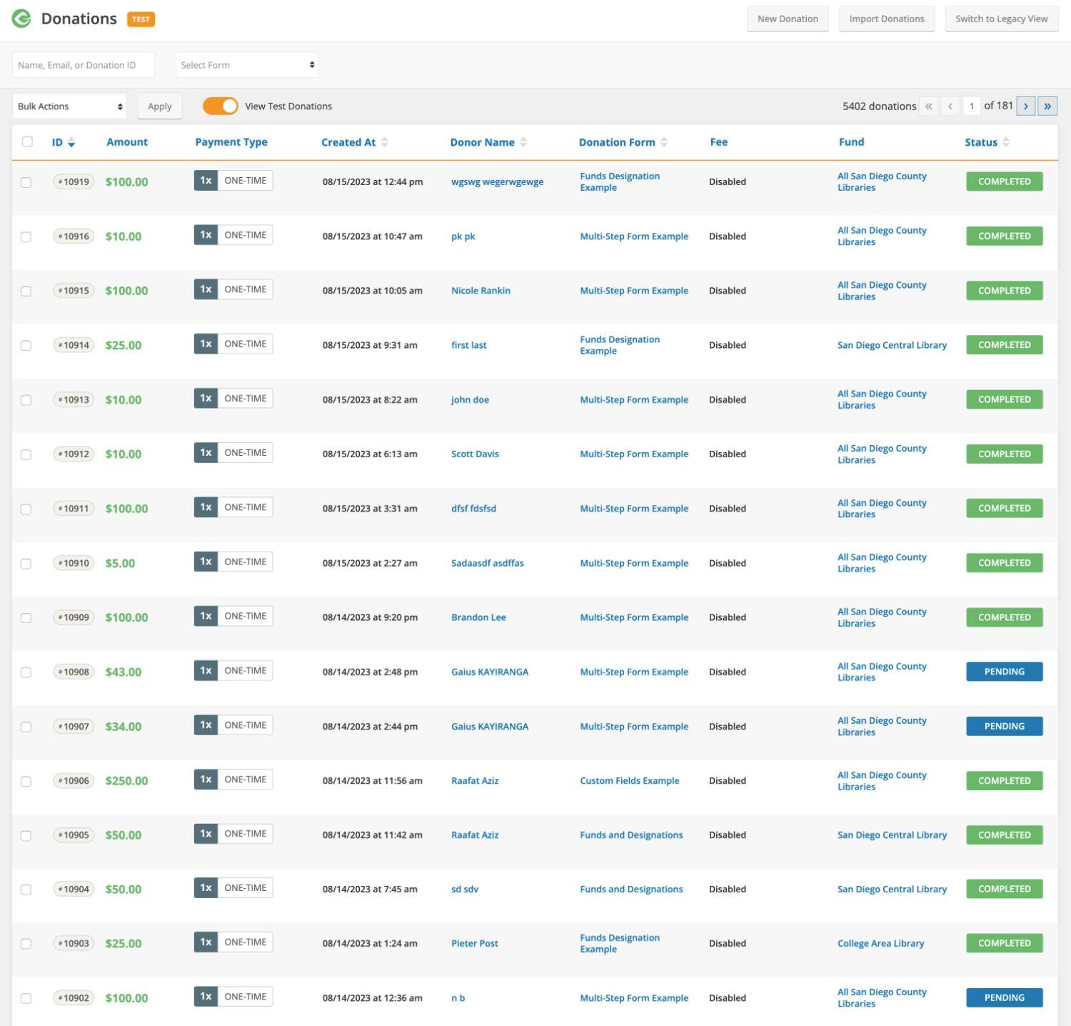Check the box for donation 10905
Viewport: 1071px width, 1026px height.
coord(26,835)
